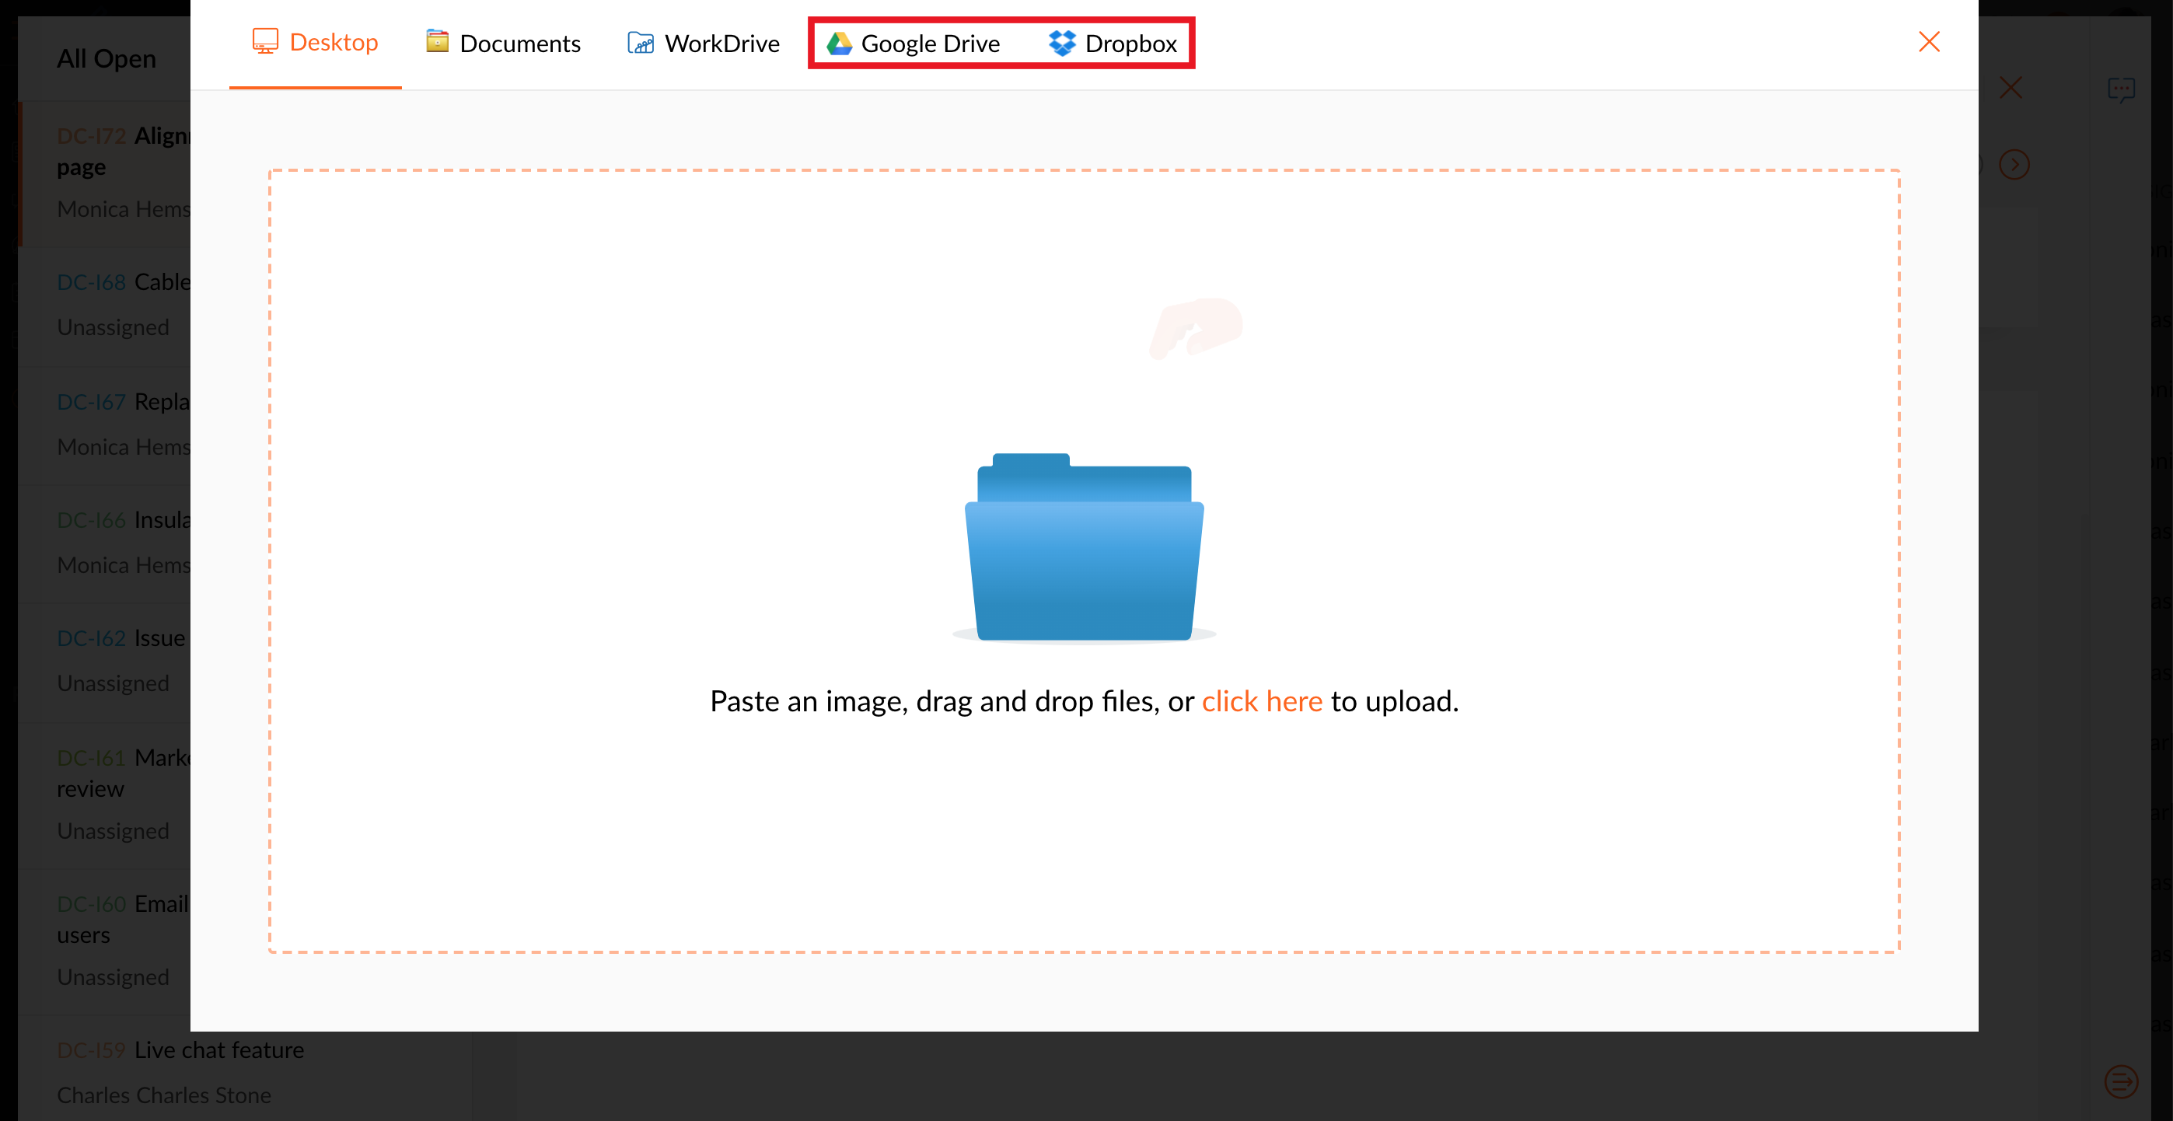Click the Dropbox logo icon
This screenshot has width=2173, height=1121.
[1062, 43]
